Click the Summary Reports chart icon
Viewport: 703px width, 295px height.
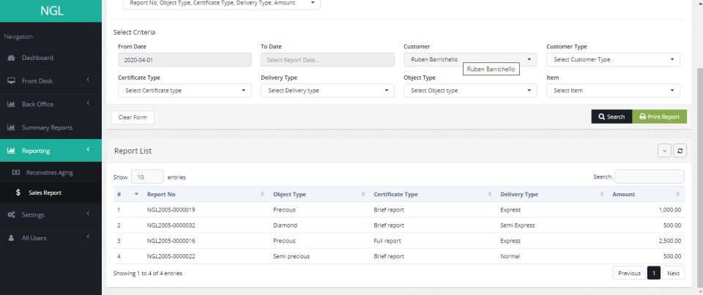[x=12, y=128]
